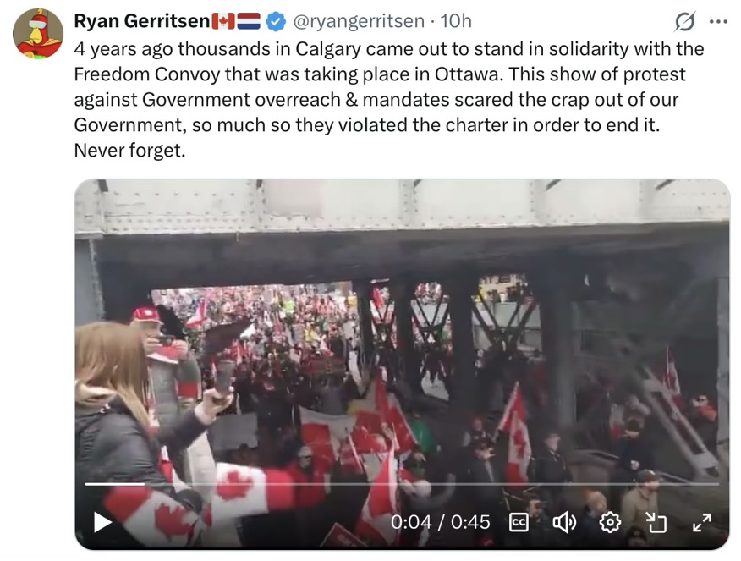Expand video to fullscreen

pos(702,523)
